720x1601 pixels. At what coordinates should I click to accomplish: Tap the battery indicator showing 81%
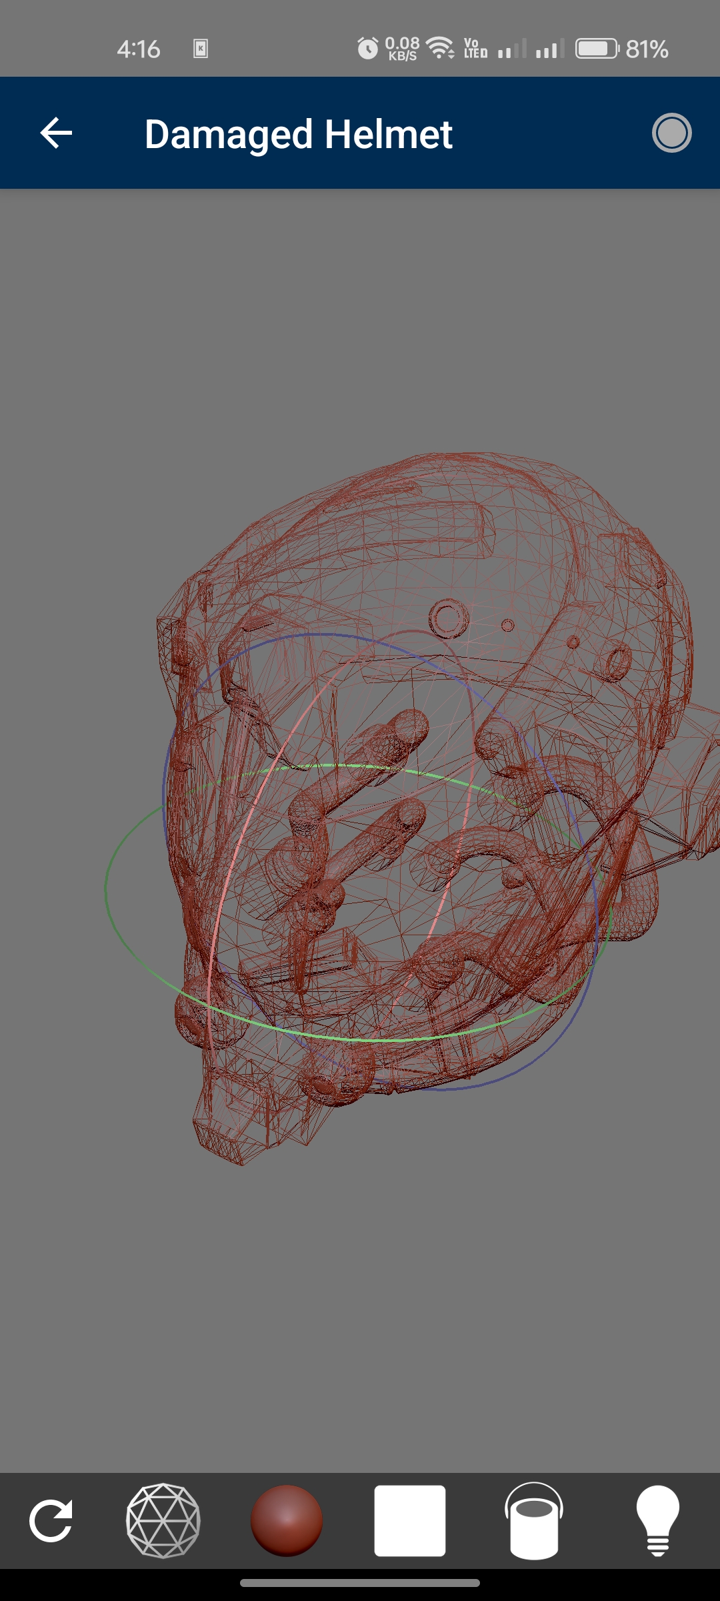click(x=622, y=49)
